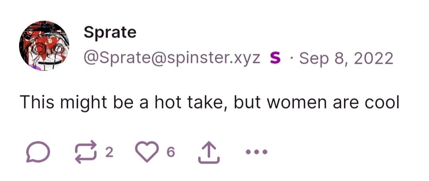
Task: Click the red and white avatar artwork
Action: [44, 46]
